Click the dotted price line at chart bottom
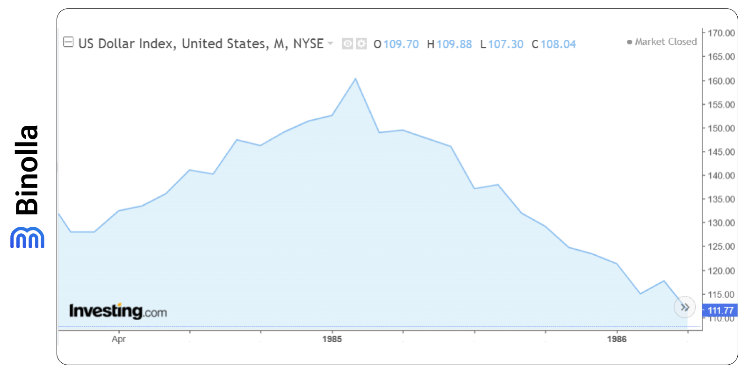This screenshot has height=374, width=748. (x=374, y=326)
